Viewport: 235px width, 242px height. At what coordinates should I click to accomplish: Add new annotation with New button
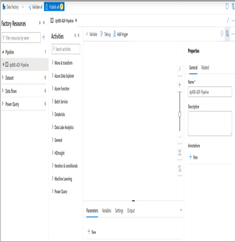194,157
